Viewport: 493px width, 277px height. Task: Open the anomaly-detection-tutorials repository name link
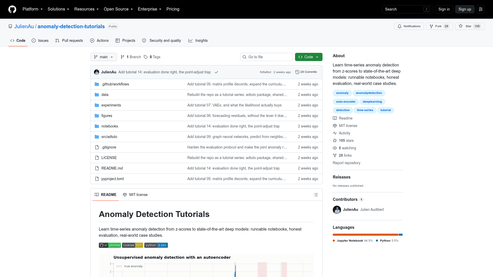pyautogui.click(x=71, y=26)
